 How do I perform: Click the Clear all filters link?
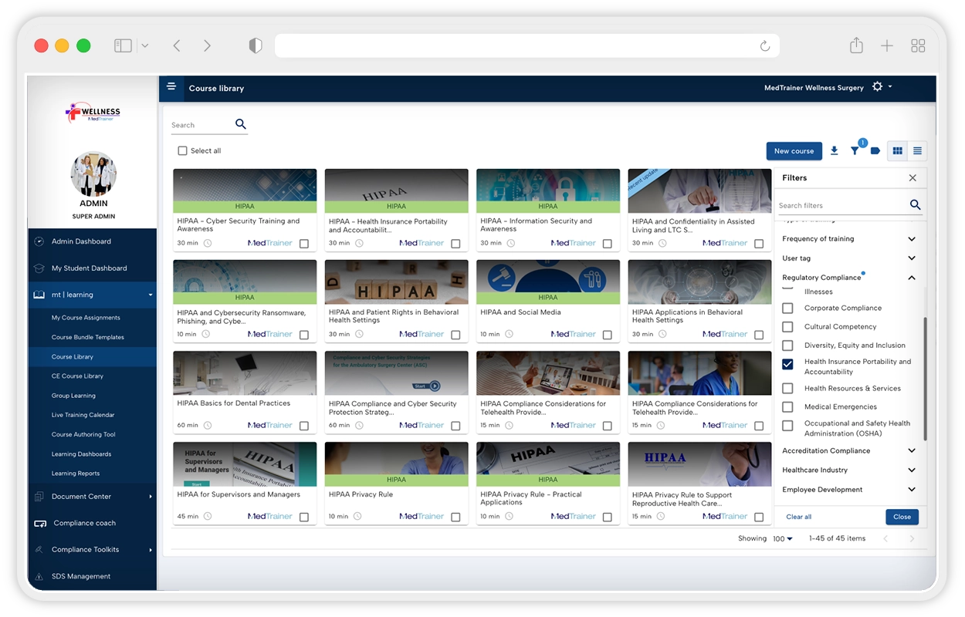798,517
